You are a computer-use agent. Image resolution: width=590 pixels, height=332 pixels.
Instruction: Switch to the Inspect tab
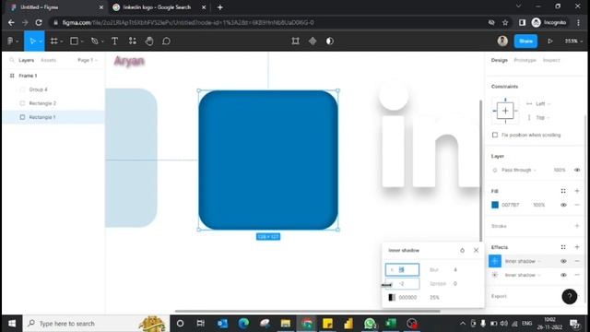[x=551, y=60]
